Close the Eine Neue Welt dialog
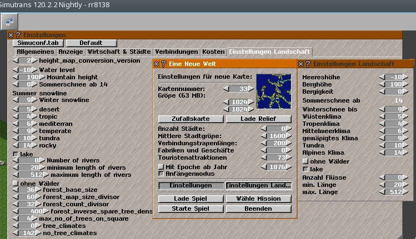Viewport: 416px width, 239px height. [157, 64]
